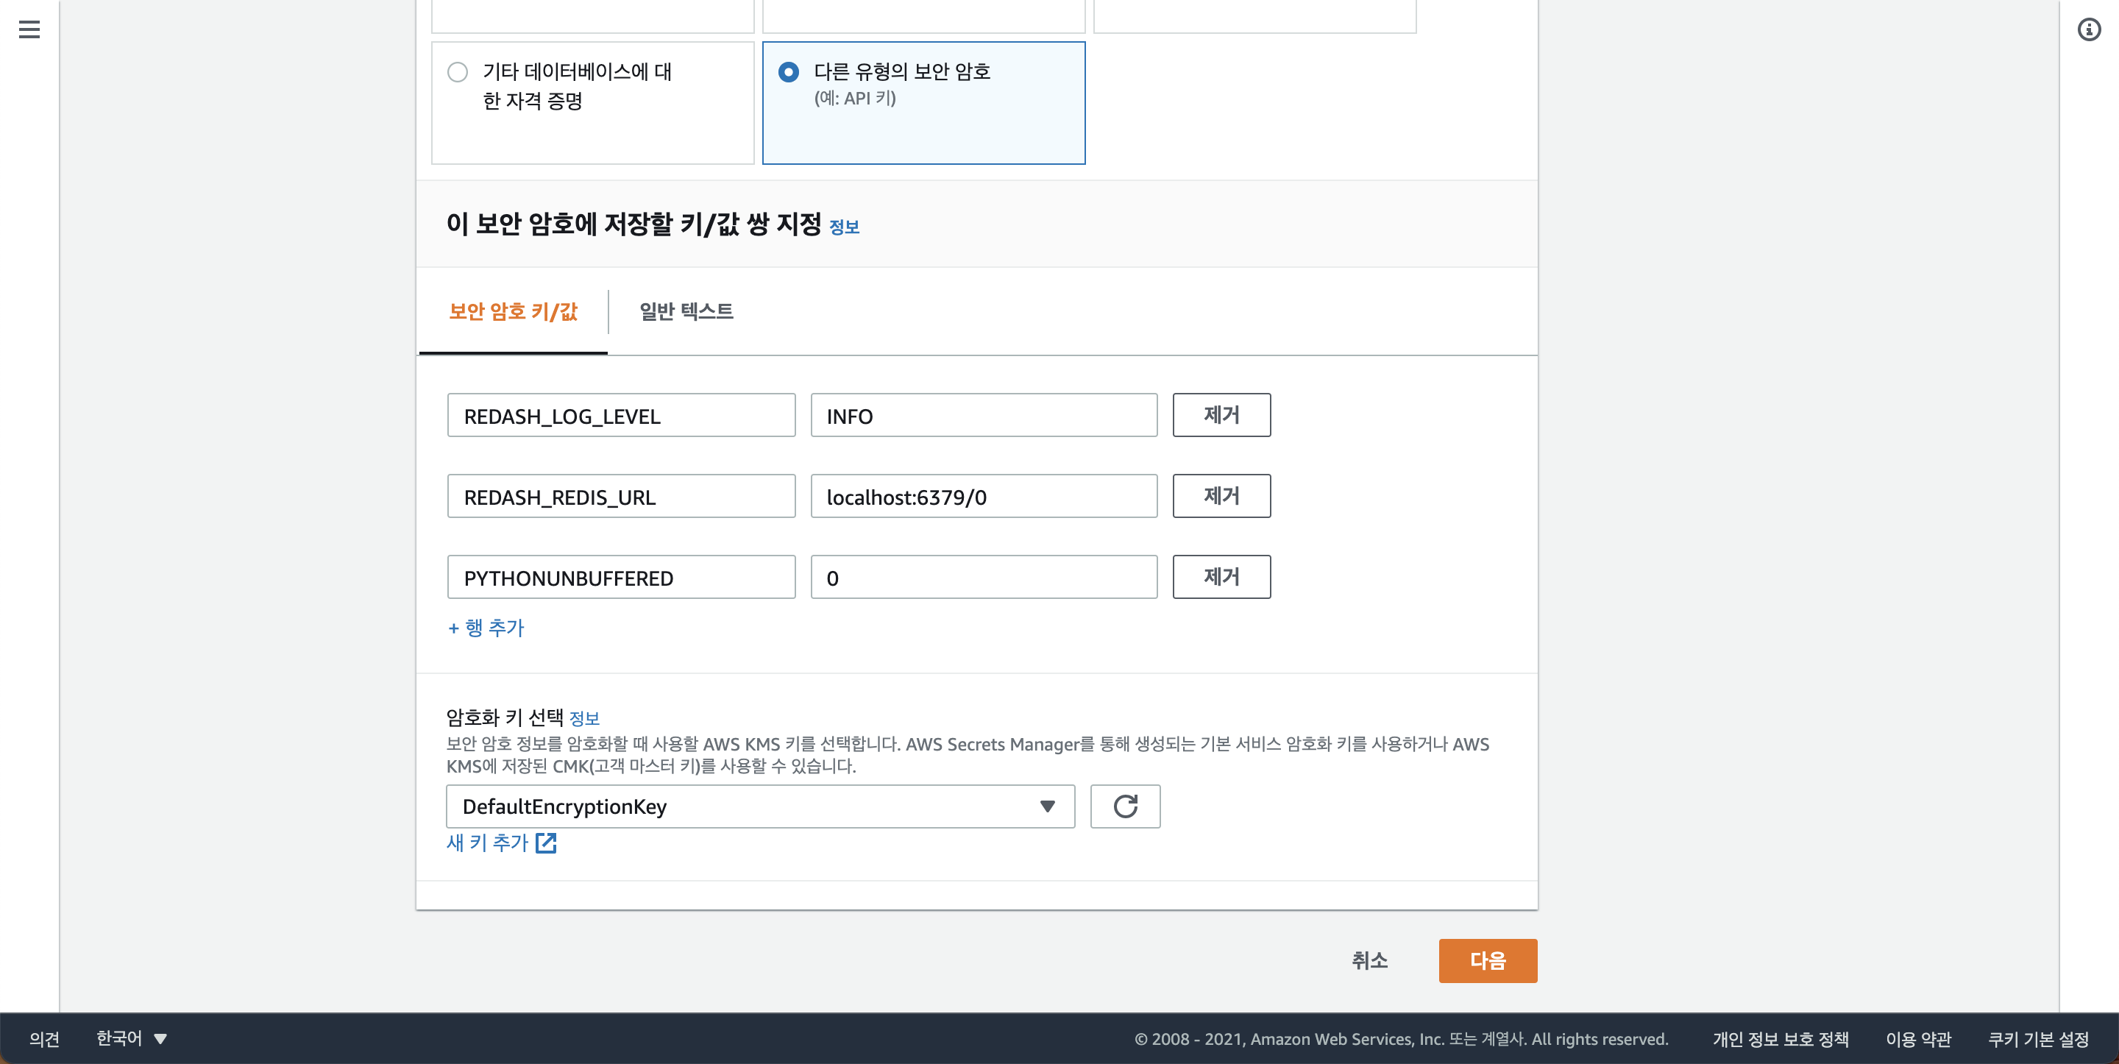
Task: Remove the PYTHONUNBUFFERED row
Action: point(1221,577)
